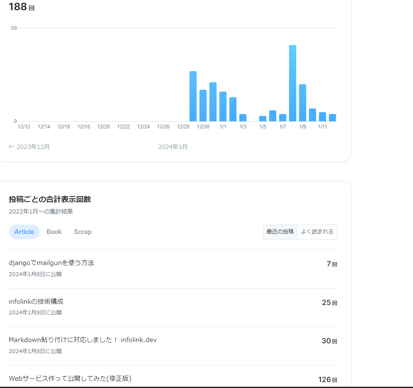Click subtitle 2022年1月〜の集計結果
This screenshot has height=388, width=413.
point(41,211)
